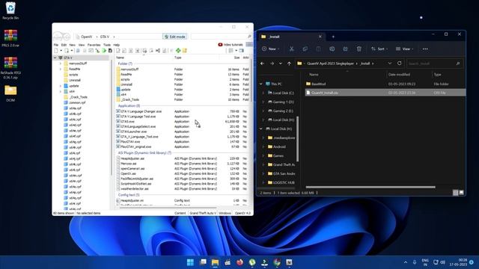Screen dimensions: 479x269
Task: Open New menu in File Explorer
Action: pyautogui.click(x=271, y=49)
